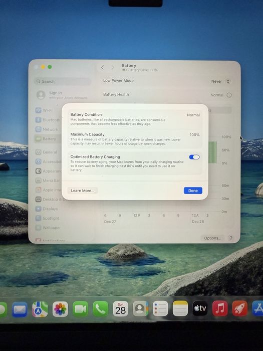Open the Learn More… help link
This screenshot has height=351, width=263.
point(83,191)
